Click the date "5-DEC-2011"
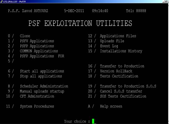Screen dimensions: 169x124 click(x=74, y=11)
